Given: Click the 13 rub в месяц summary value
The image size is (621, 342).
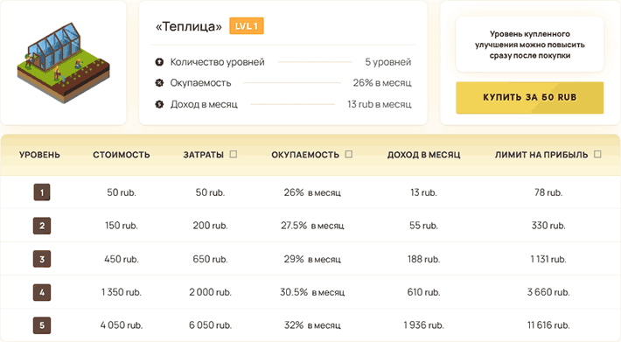Looking at the screenshot, I should point(380,104).
